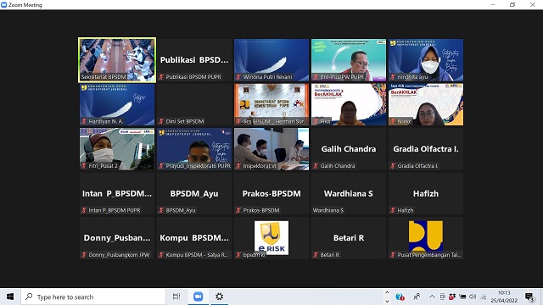543x305 pixels.
Task: Click muted mic icon for Publikasi BPSDM PUPR
Action: tap(161, 77)
